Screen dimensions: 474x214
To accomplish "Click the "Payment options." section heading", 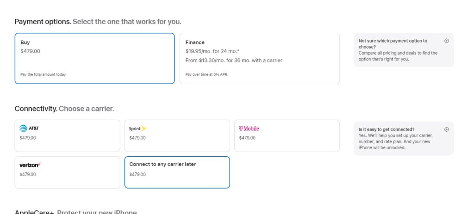I will (43, 22).
